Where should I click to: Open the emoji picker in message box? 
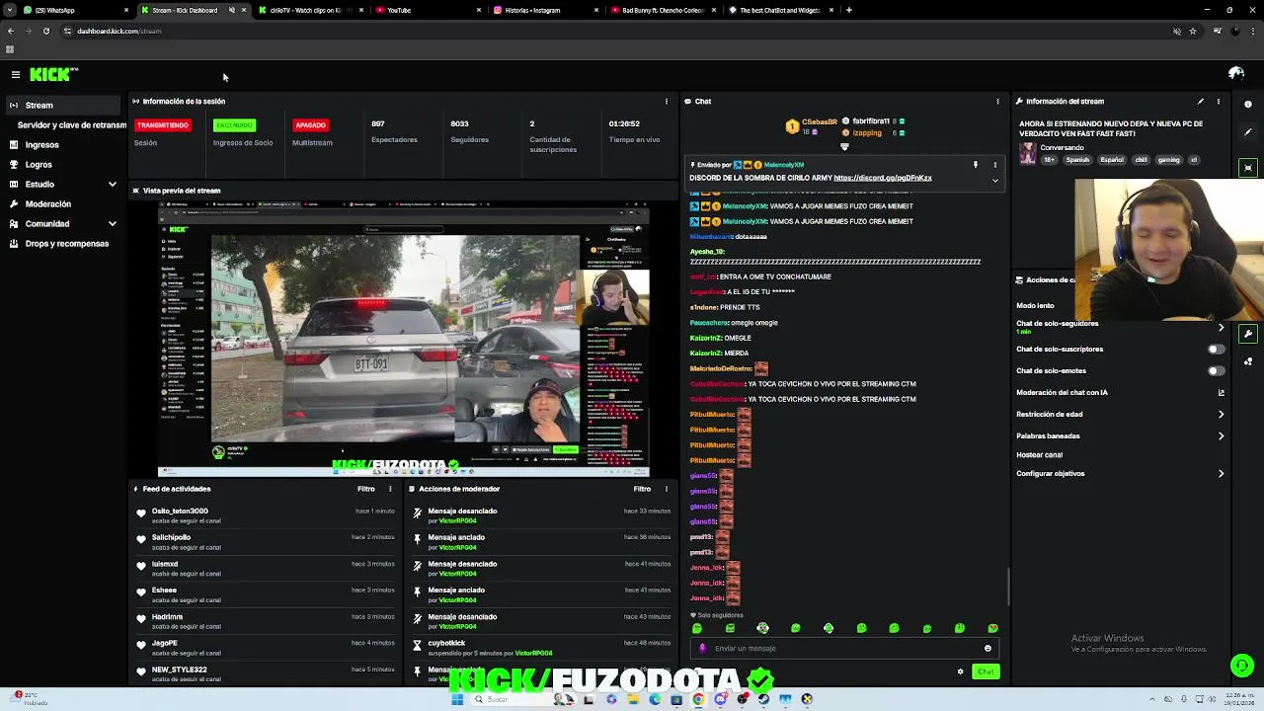click(x=987, y=649)
